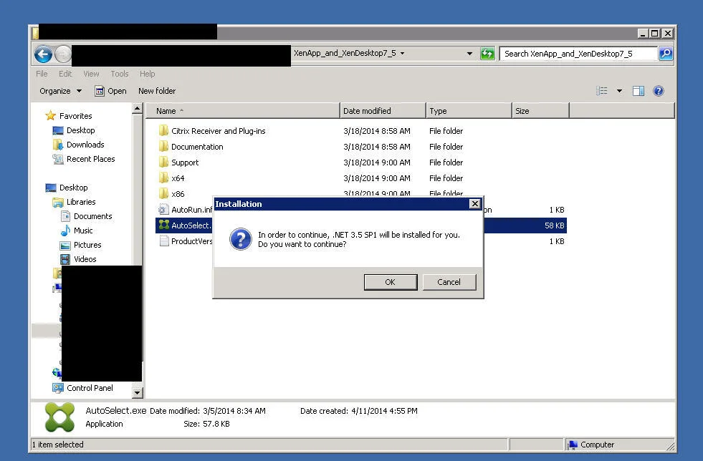Open the address bar history dropdown
The width and height of the screenshot is (703, 461).
469,54
